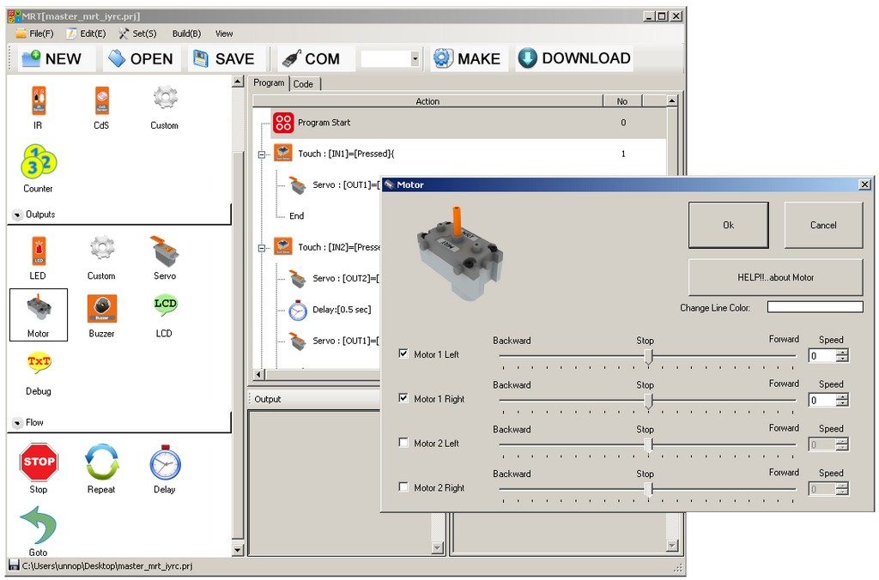Image resolution: width=879 pixels, height=580 pixels.
Task: Click the HELP!!..about Motor button
Action: pyautogui.click(x=775, y=277)
